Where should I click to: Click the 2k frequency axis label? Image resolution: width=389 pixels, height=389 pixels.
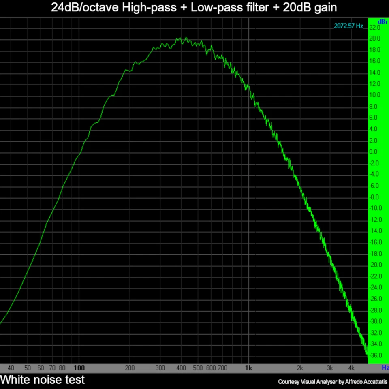[300, 368]
